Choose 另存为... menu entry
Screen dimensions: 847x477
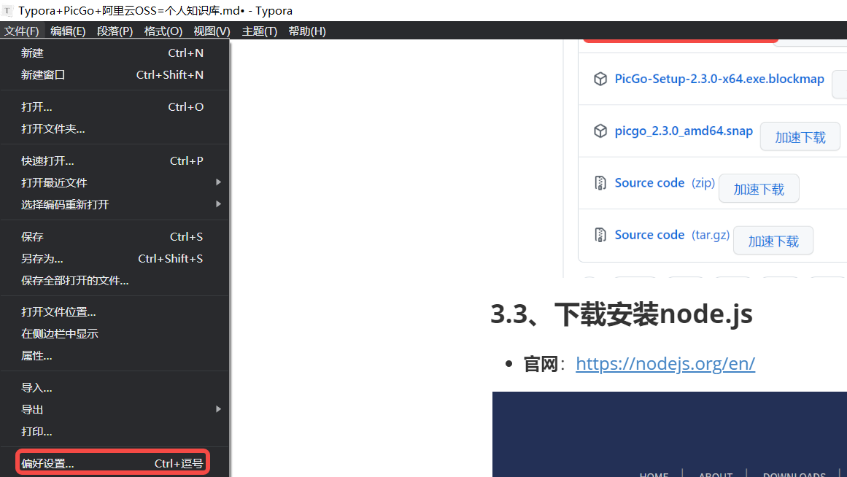115,259
